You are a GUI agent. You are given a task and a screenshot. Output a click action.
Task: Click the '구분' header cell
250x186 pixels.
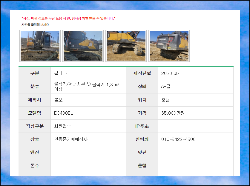click(35, 73)
